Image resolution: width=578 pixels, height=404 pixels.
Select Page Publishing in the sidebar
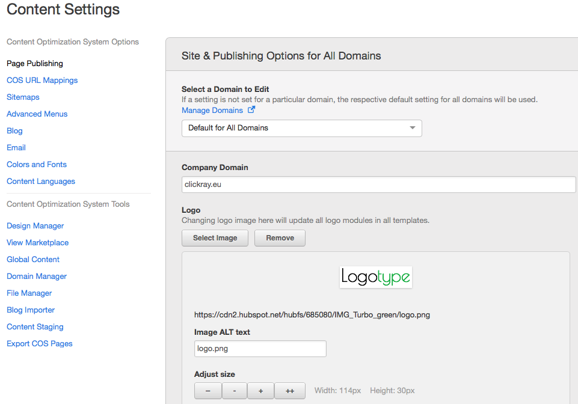35,63
